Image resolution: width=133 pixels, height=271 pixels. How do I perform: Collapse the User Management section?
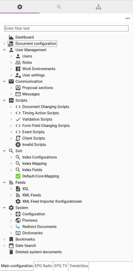tap(4, 50)
